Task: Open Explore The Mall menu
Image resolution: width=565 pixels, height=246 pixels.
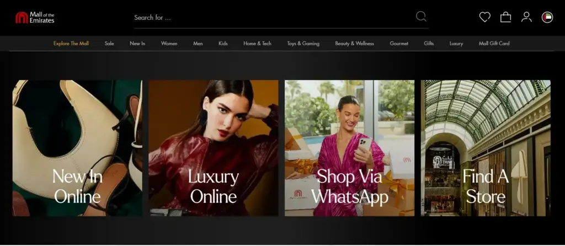Action: 71,44
